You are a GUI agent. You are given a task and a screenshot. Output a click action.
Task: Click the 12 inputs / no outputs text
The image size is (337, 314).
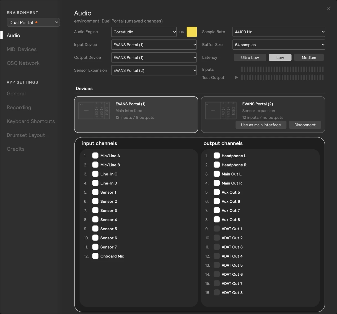tap(263, 118)
